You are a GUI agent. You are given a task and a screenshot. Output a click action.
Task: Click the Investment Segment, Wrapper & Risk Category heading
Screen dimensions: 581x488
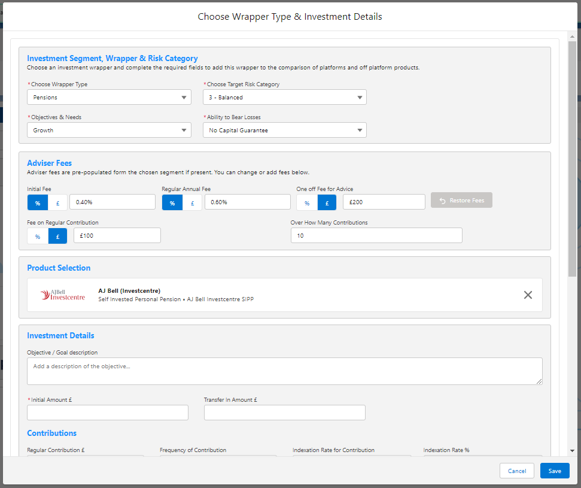point(112,58)
